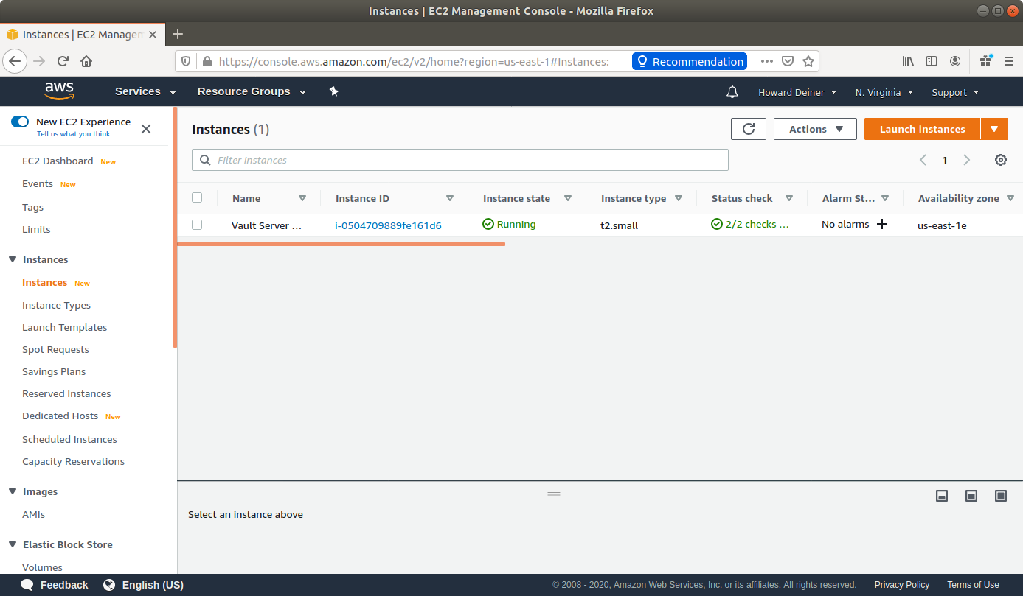Open Spot Requests in sidebar

[55, 349]
